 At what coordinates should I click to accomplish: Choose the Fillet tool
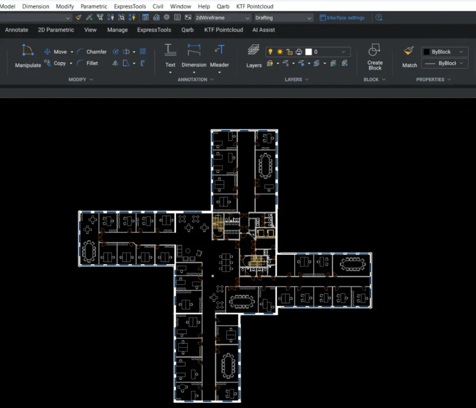[80, 63]
